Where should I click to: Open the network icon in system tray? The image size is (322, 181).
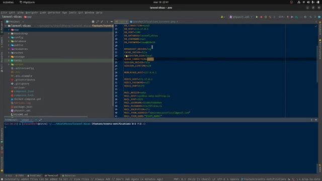pos(299,2)
